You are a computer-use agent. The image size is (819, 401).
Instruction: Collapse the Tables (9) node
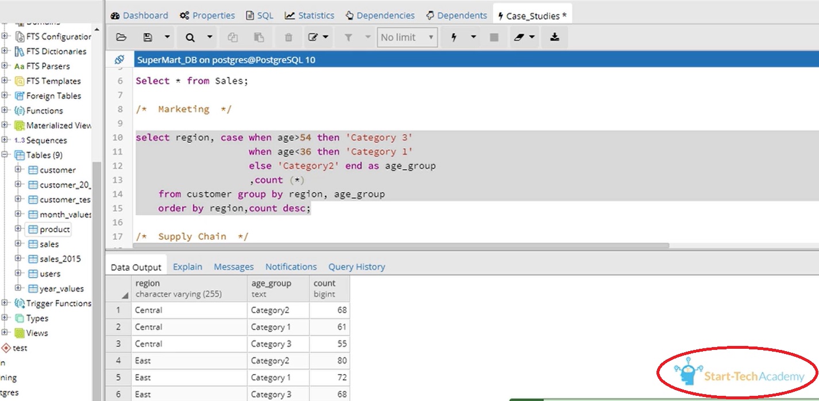click(5, 155)
